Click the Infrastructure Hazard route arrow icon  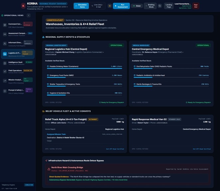click(46, 161)
